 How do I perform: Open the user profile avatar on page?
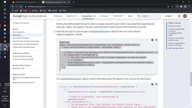coord(185,16)
